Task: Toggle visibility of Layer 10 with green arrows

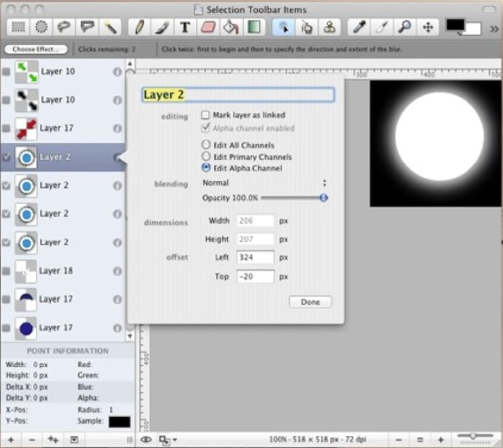Action: click(6, 71)
